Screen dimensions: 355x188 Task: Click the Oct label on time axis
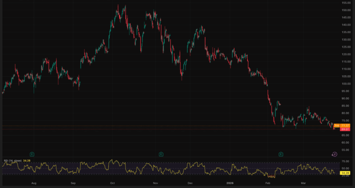[x=112, y=183]
